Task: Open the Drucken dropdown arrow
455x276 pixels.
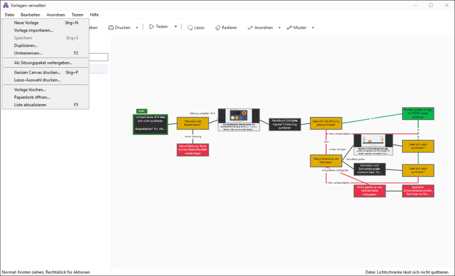Action: click(x=137, y=28)
